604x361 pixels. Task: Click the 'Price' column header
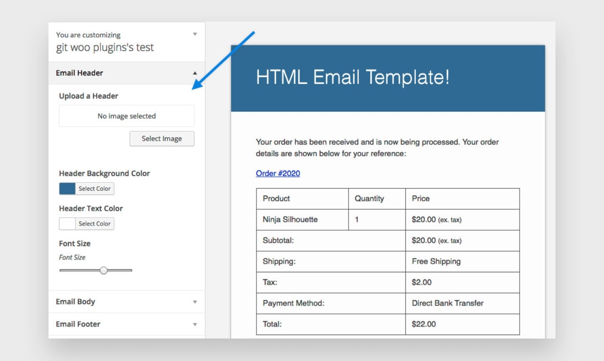click(x=462, y=199)
